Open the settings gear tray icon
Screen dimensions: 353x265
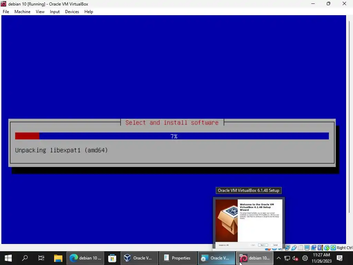click(x=305, y=258)
